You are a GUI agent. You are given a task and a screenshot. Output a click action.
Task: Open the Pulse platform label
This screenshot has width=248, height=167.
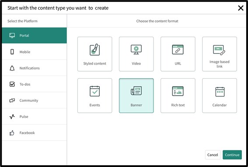point(24,117)
